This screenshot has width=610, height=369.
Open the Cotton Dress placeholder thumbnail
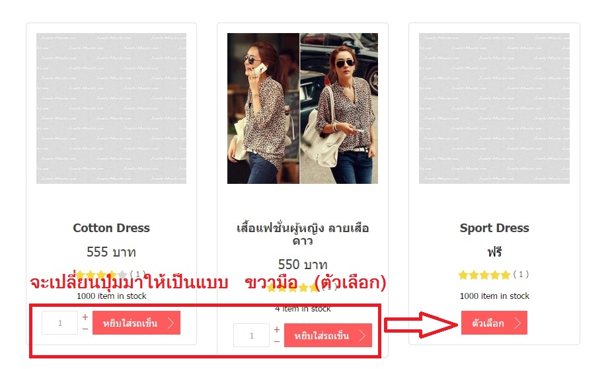(x=111, y=108)
